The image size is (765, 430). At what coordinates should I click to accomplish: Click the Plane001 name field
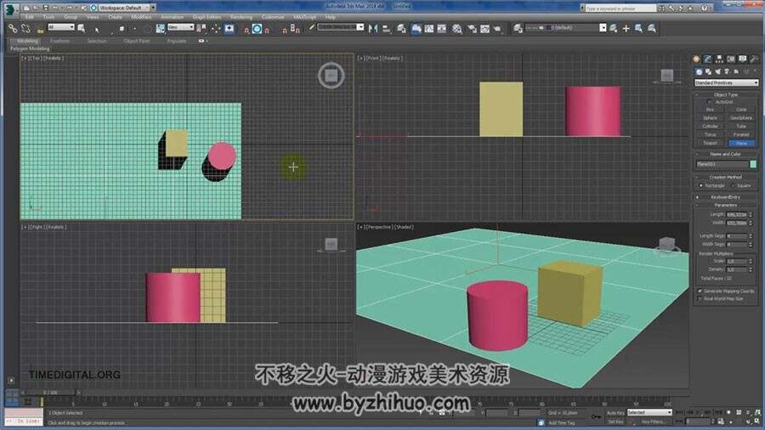tap(722, 164)
